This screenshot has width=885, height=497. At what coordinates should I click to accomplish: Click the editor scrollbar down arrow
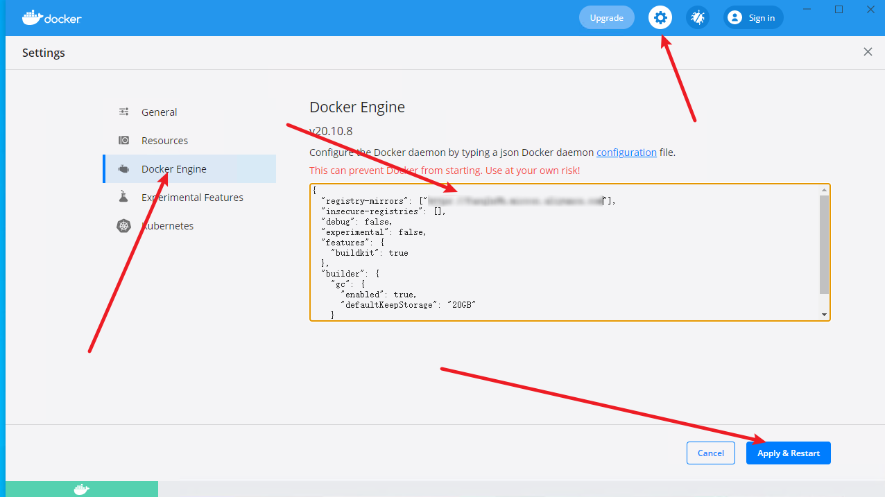(x=824, y=315)
